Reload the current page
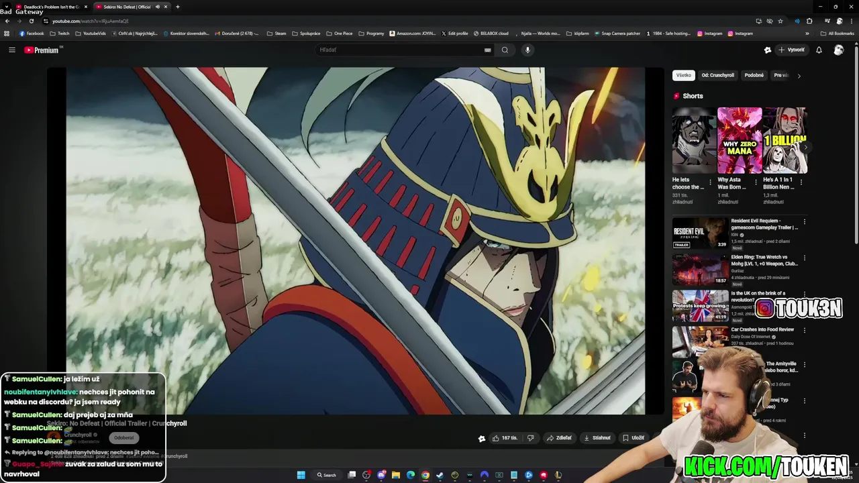The image size is (859, 483). point(31,21)
